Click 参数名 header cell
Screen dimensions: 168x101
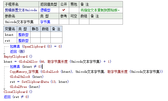point(21,16)
